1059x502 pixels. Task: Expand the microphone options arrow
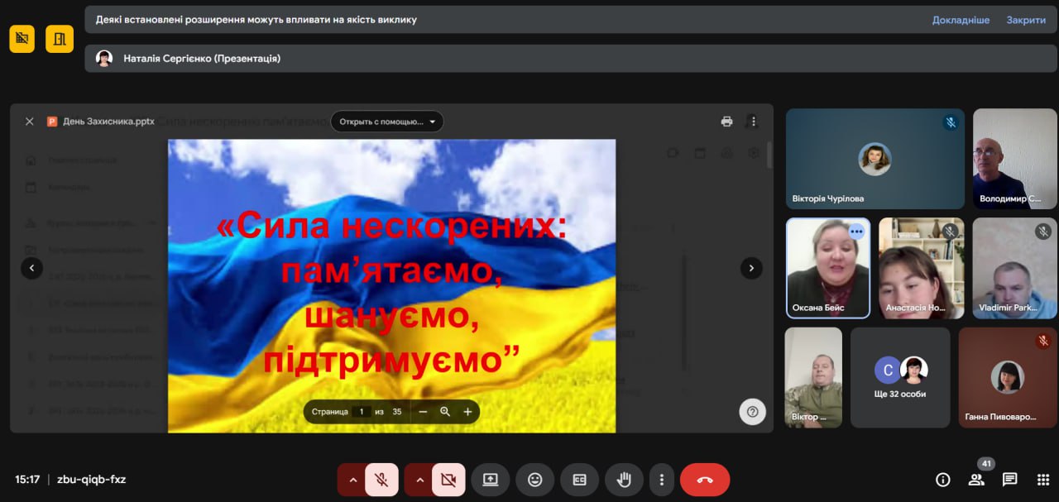[353, 480]
